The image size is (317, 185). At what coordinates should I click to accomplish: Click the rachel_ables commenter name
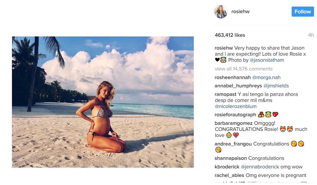229,175
